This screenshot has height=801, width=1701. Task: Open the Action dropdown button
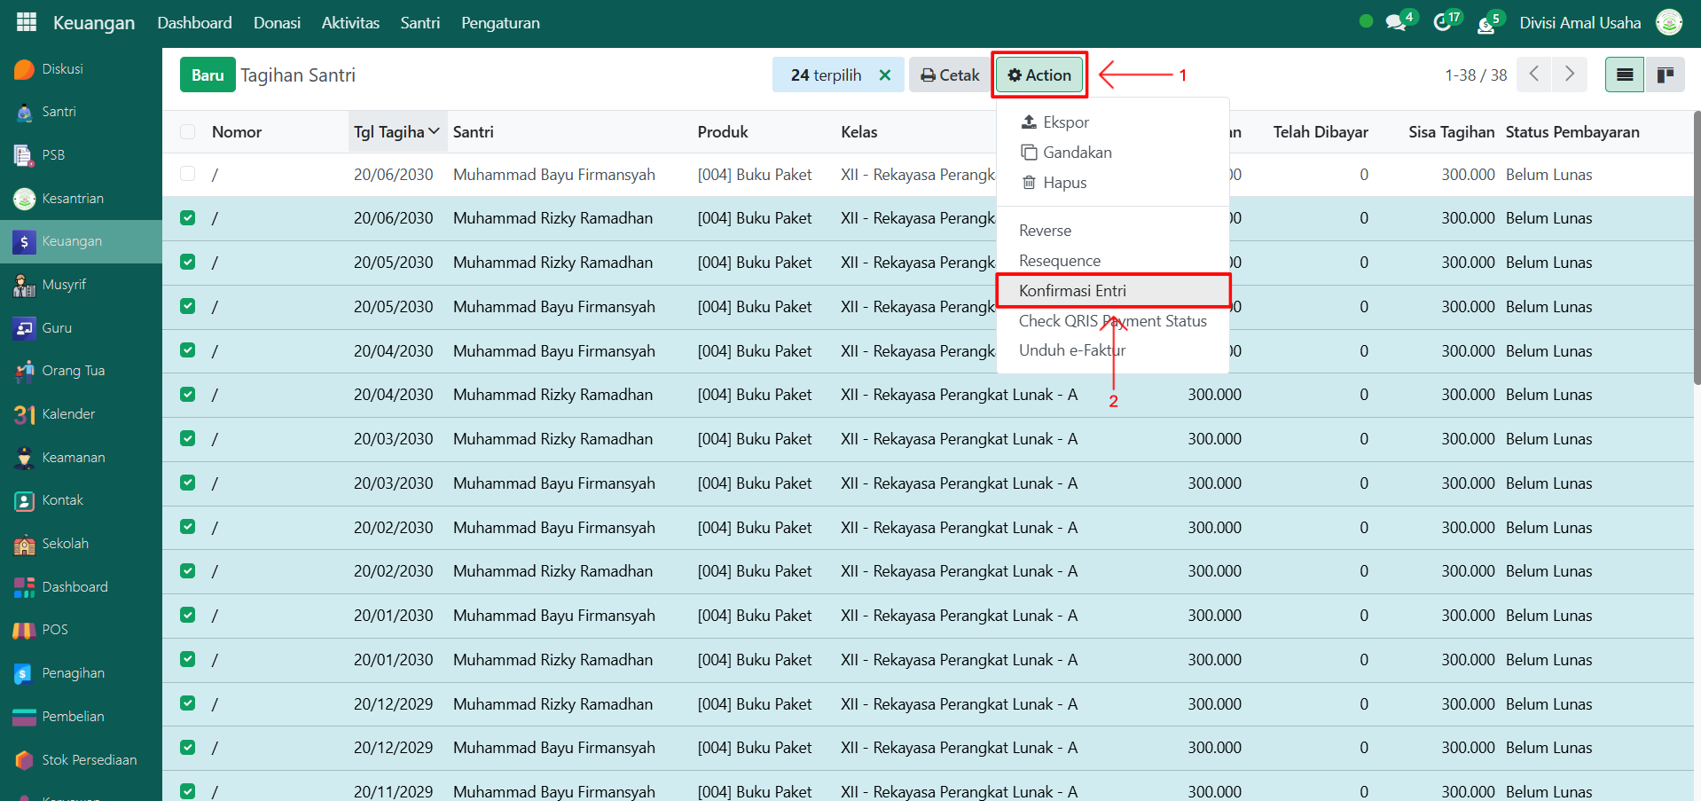coord(1039,75)
